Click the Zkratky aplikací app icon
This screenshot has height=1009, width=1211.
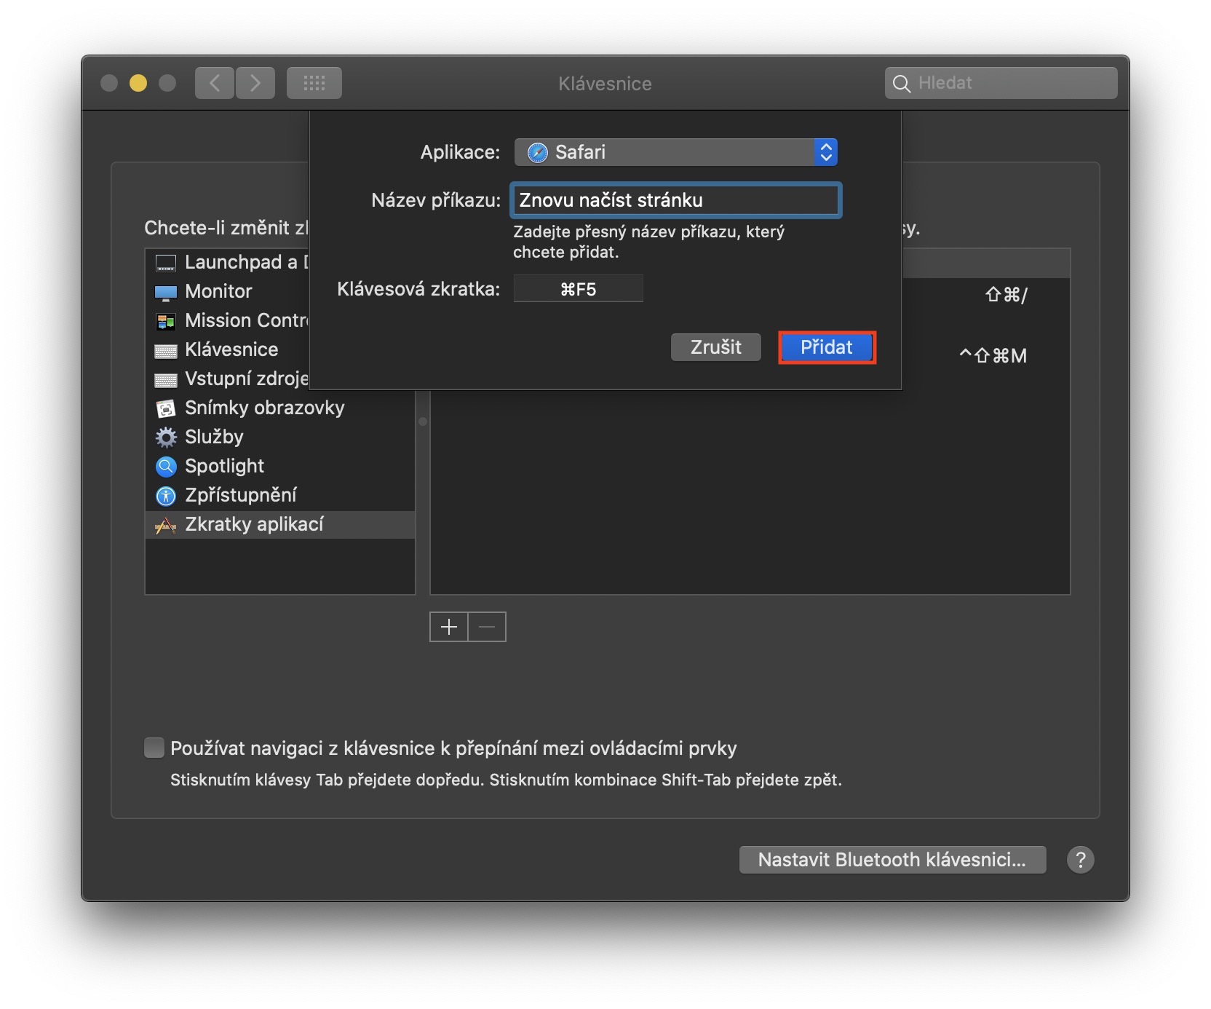(x=166, y=525)
